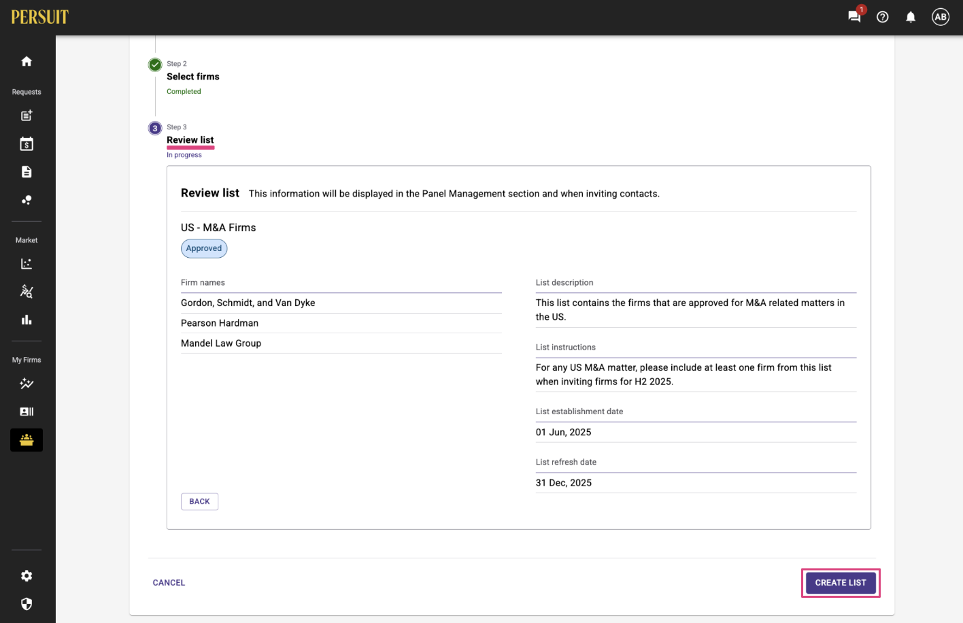Click the PERSUIT logo

40,17
